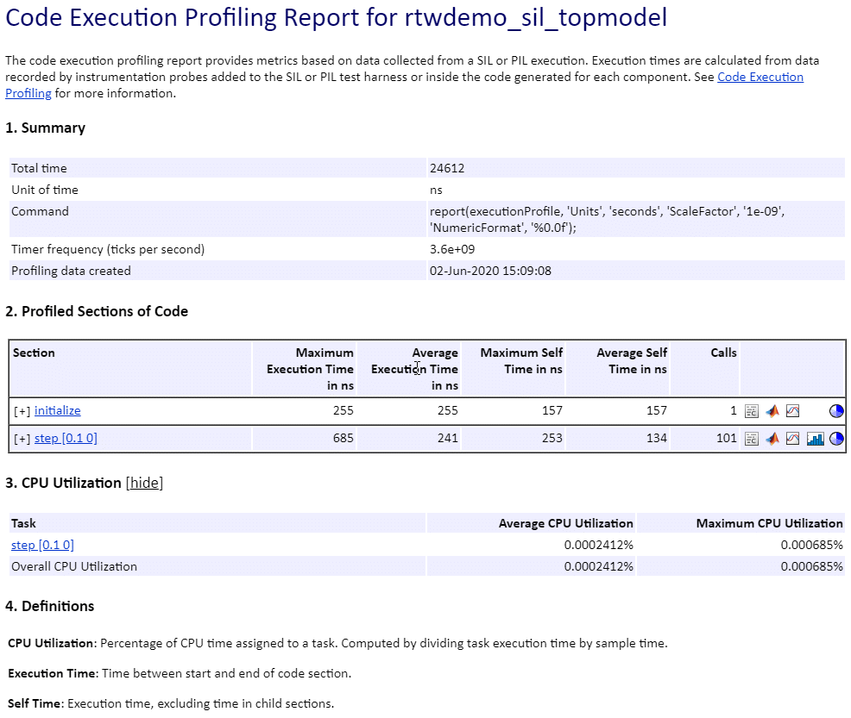Screen dimensions: 851x718
Task: Follow the Code Execution Profiling documentation link
Action: pyautogui.click(x=760, y=78)
